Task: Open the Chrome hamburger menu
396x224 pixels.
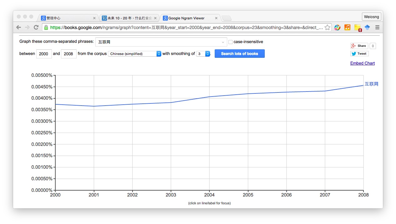Action: (x=377, y=27)
